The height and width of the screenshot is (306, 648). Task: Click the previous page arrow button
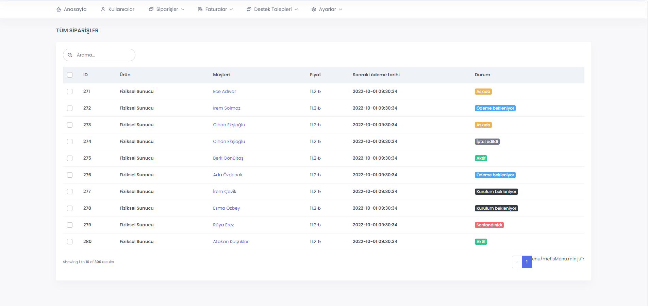click(517, 262)
